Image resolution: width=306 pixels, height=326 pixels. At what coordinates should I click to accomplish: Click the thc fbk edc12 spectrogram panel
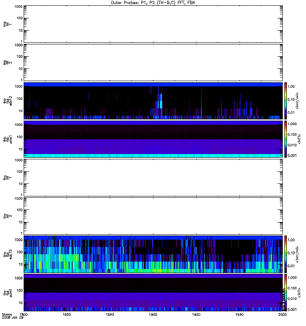click(x=153, y=254)
